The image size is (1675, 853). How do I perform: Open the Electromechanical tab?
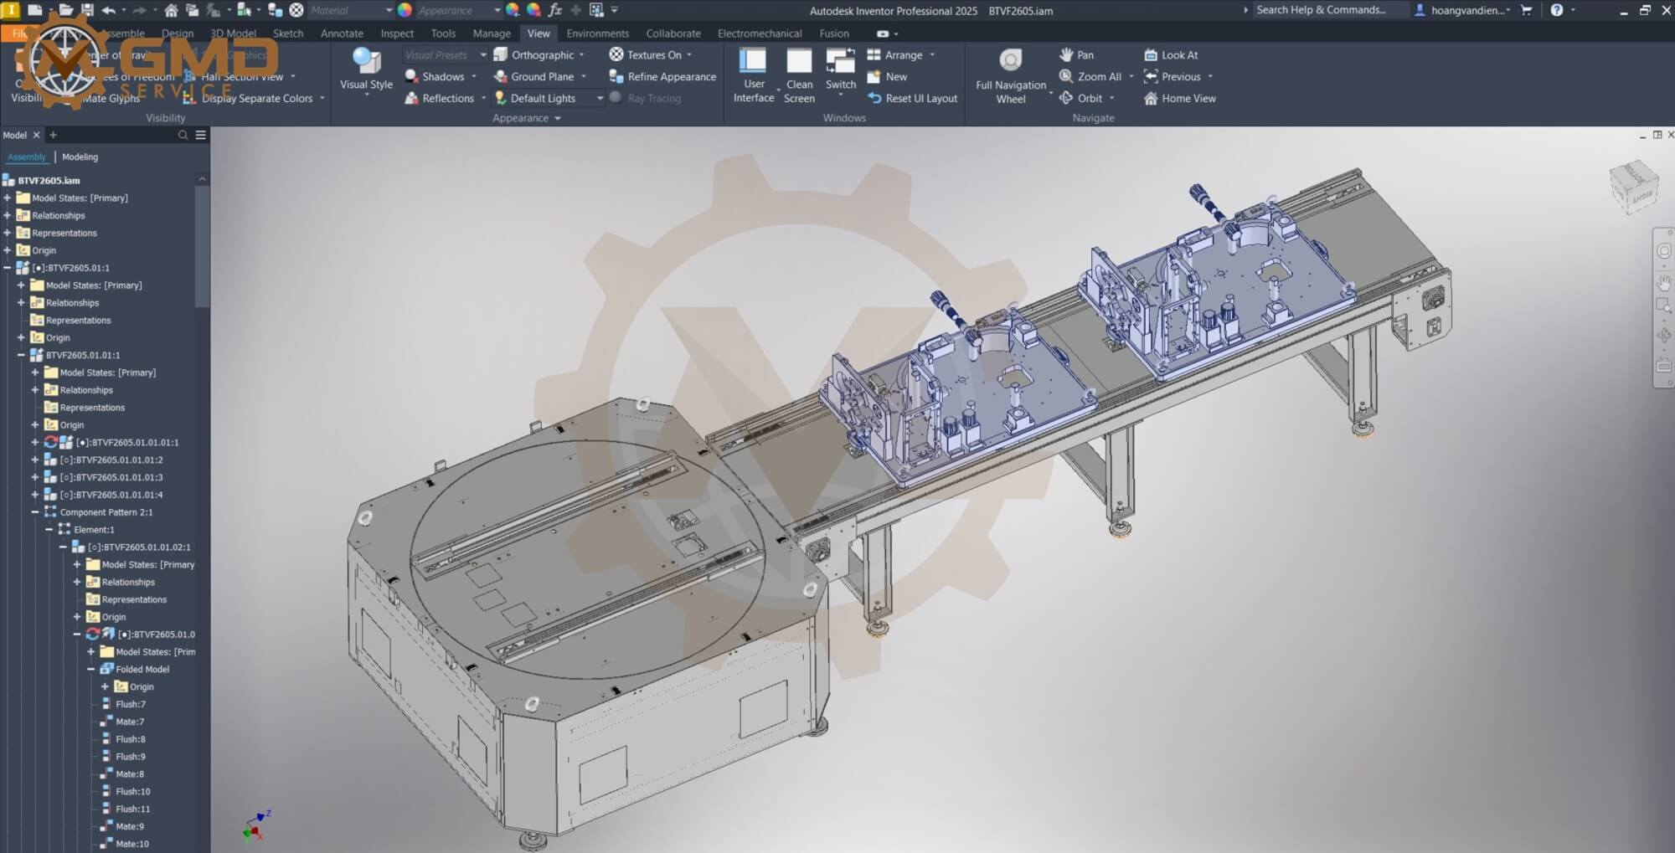(760, 33)
